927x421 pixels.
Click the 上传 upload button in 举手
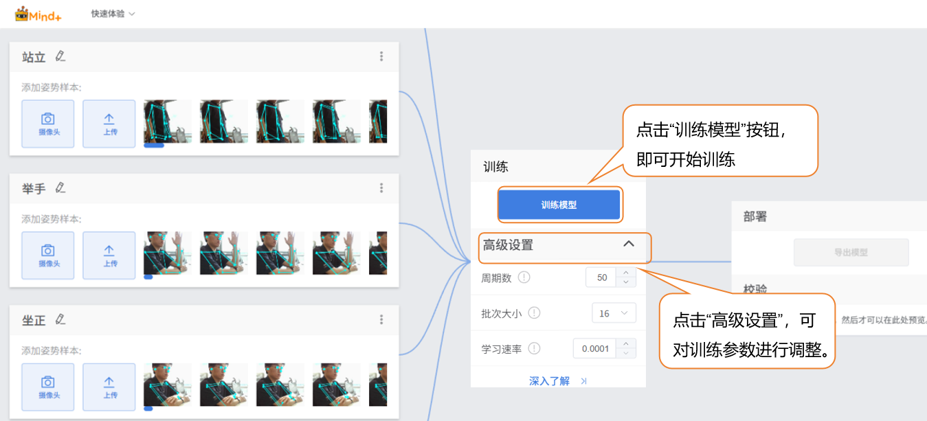109,255
